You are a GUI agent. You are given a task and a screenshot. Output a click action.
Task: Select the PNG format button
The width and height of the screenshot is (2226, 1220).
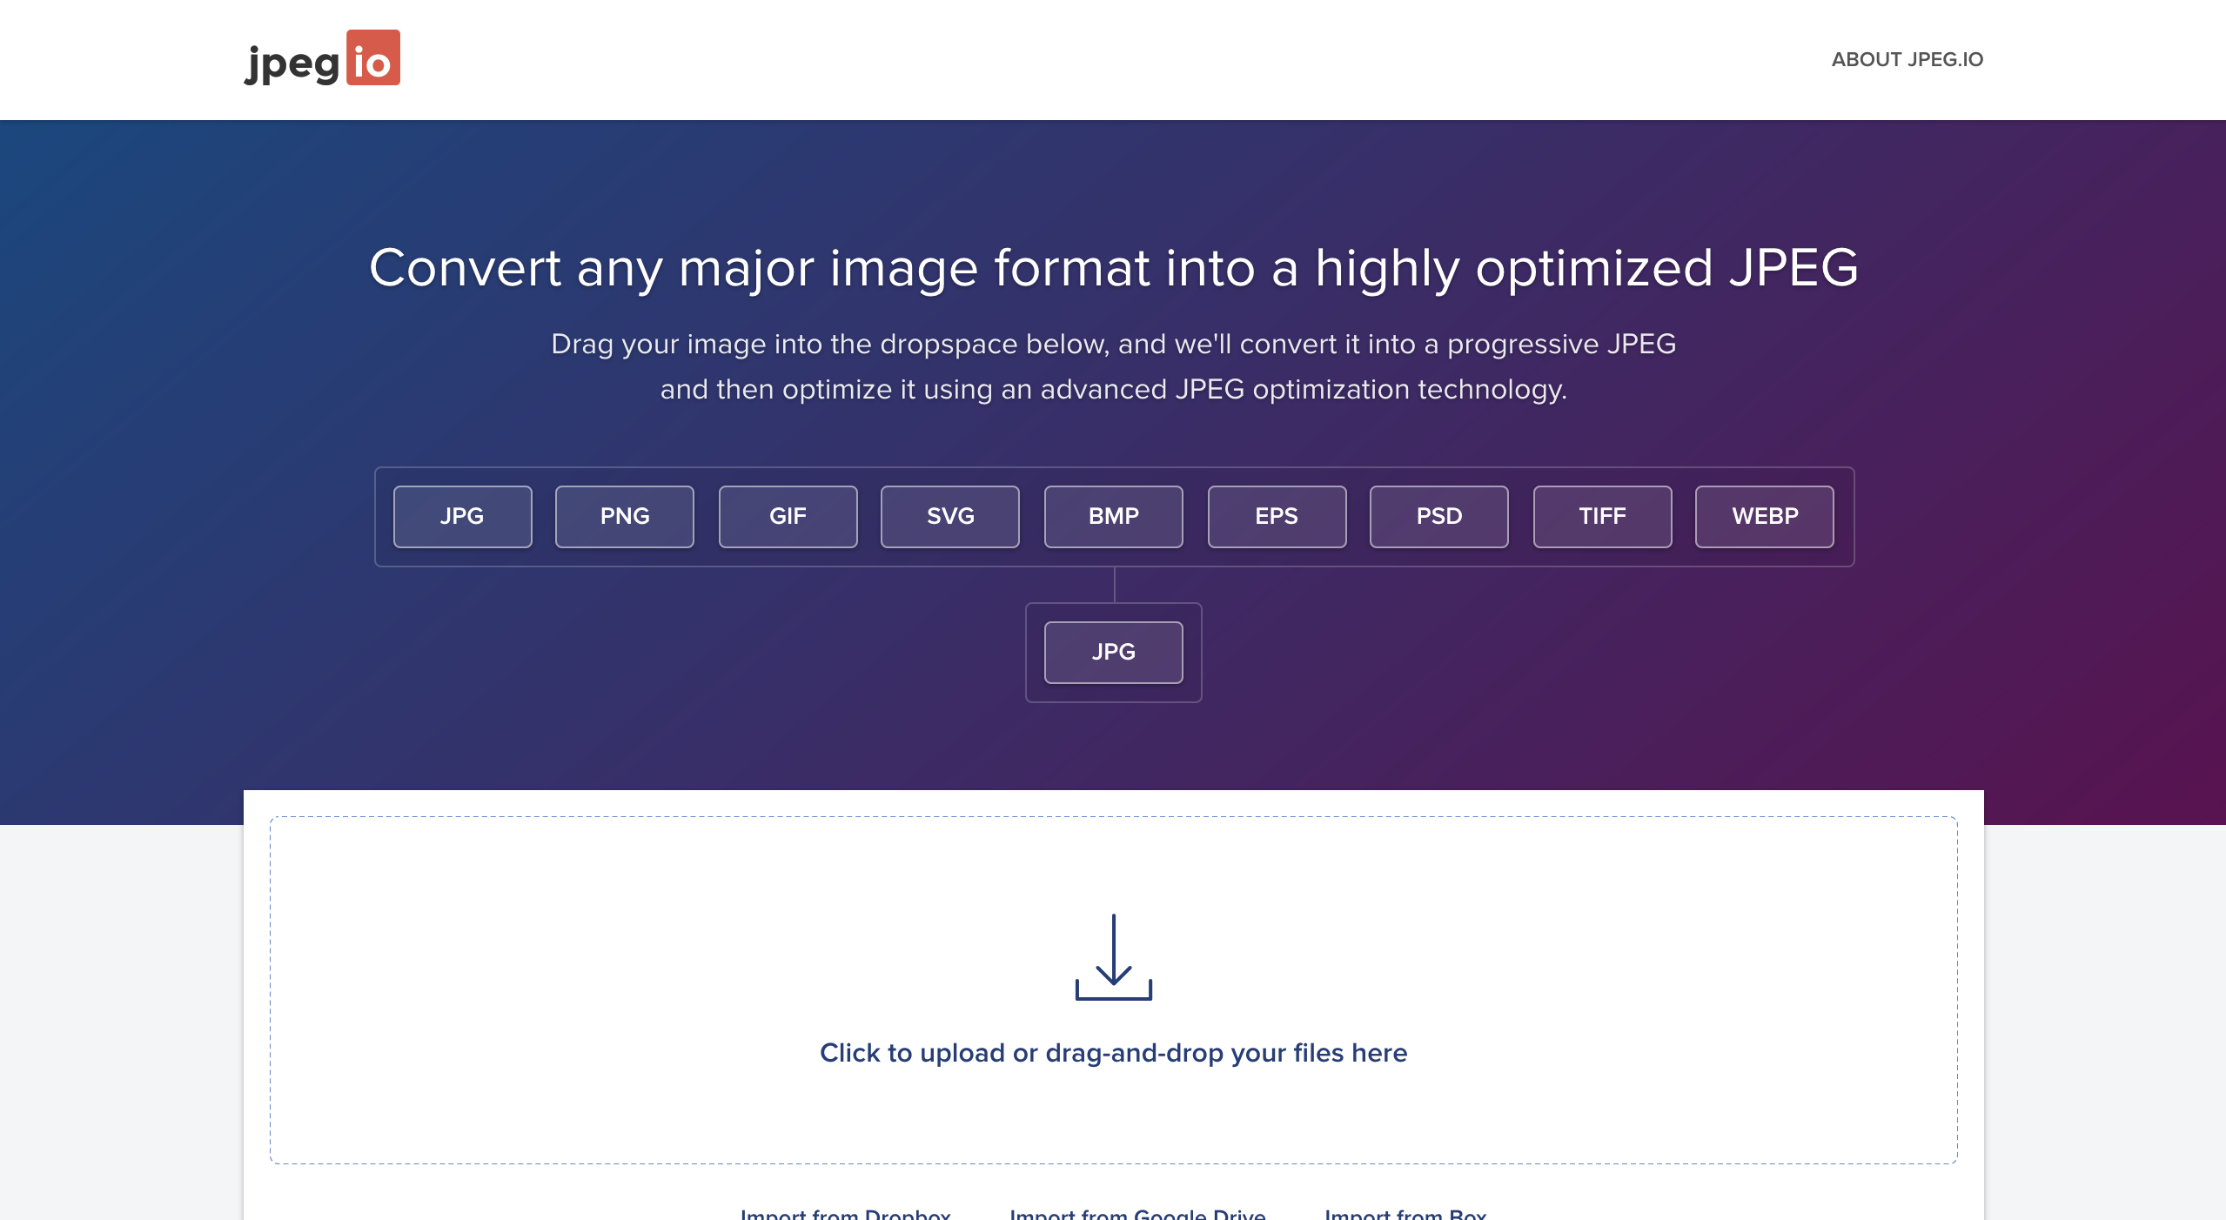tap(624, 516)
